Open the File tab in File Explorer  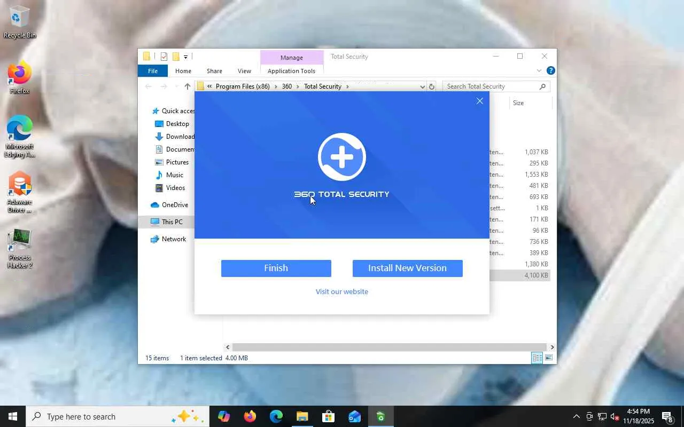tap(153, 71)
